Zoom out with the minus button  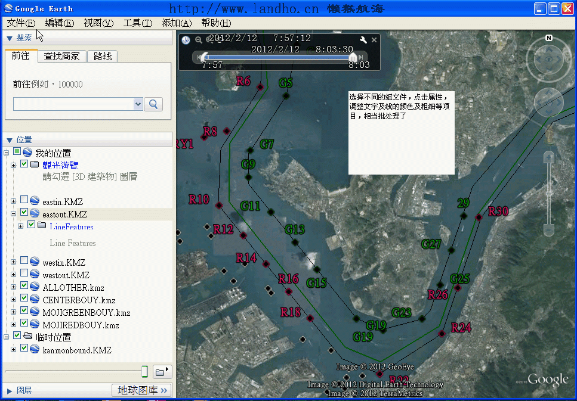pyautogui.click(x=549, y=230)
